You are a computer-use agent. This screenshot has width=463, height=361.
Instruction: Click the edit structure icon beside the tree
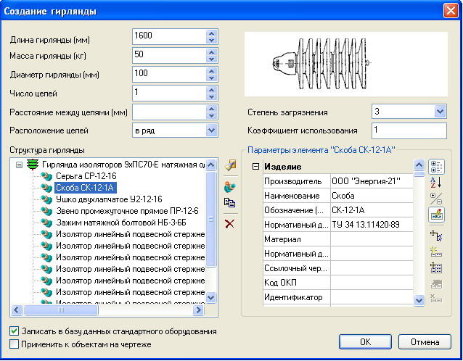pyautogui.click(x=230, y=167)
